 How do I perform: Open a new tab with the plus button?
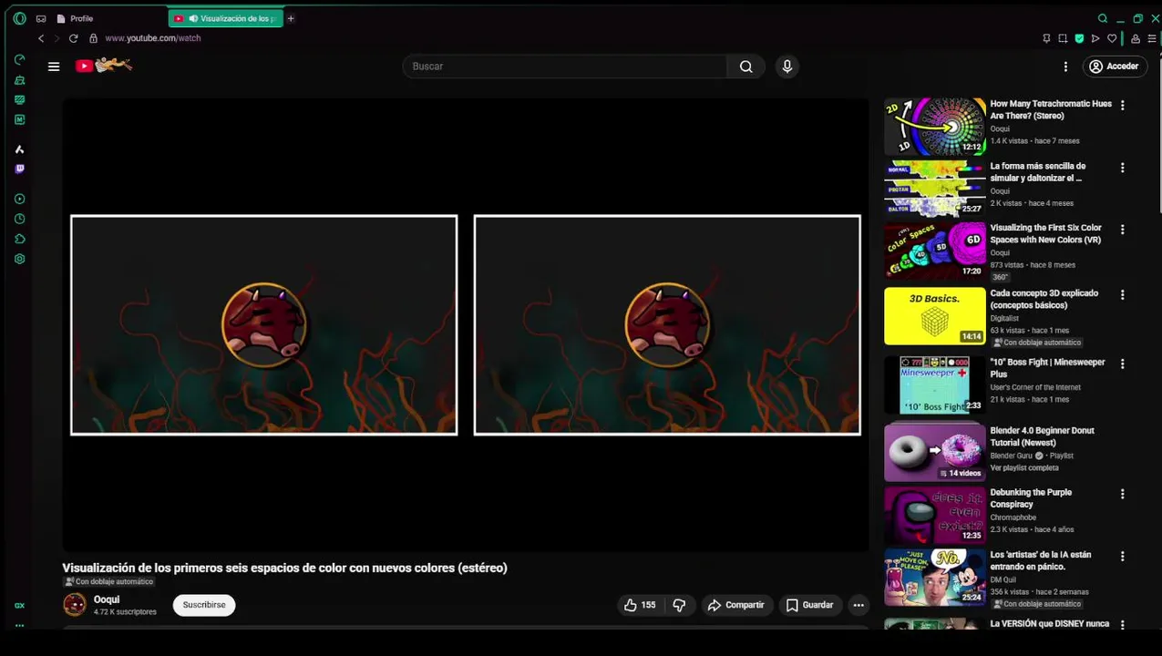[291, 18]
